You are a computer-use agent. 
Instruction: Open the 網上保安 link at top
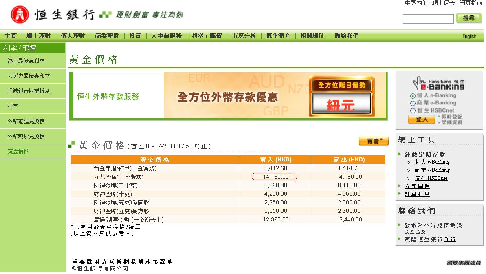[443, 3]
